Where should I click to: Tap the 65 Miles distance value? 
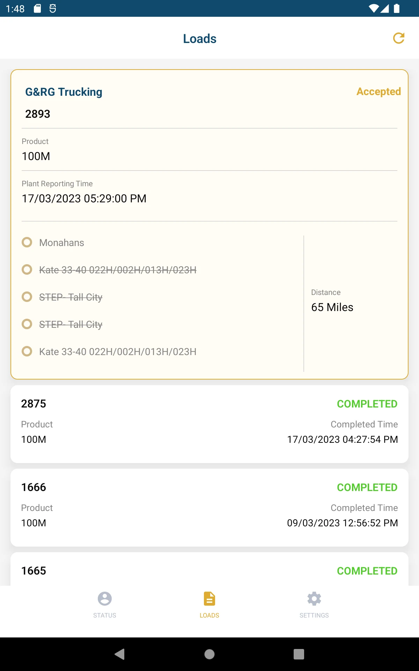click(332, 307)
